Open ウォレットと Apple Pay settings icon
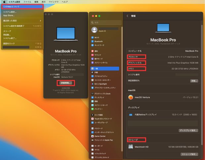The width and height of the screenshot is (205, 160). [x=93, y=140]
